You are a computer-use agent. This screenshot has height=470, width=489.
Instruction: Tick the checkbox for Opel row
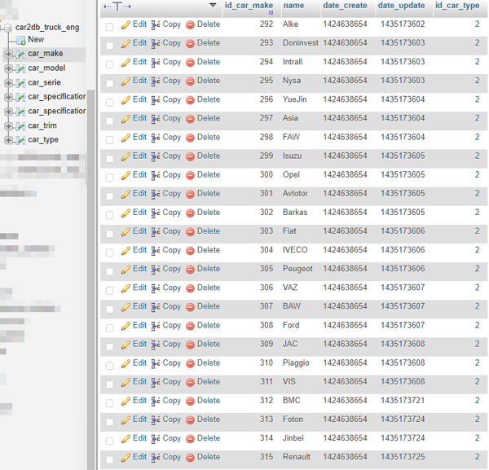[110, 177]
